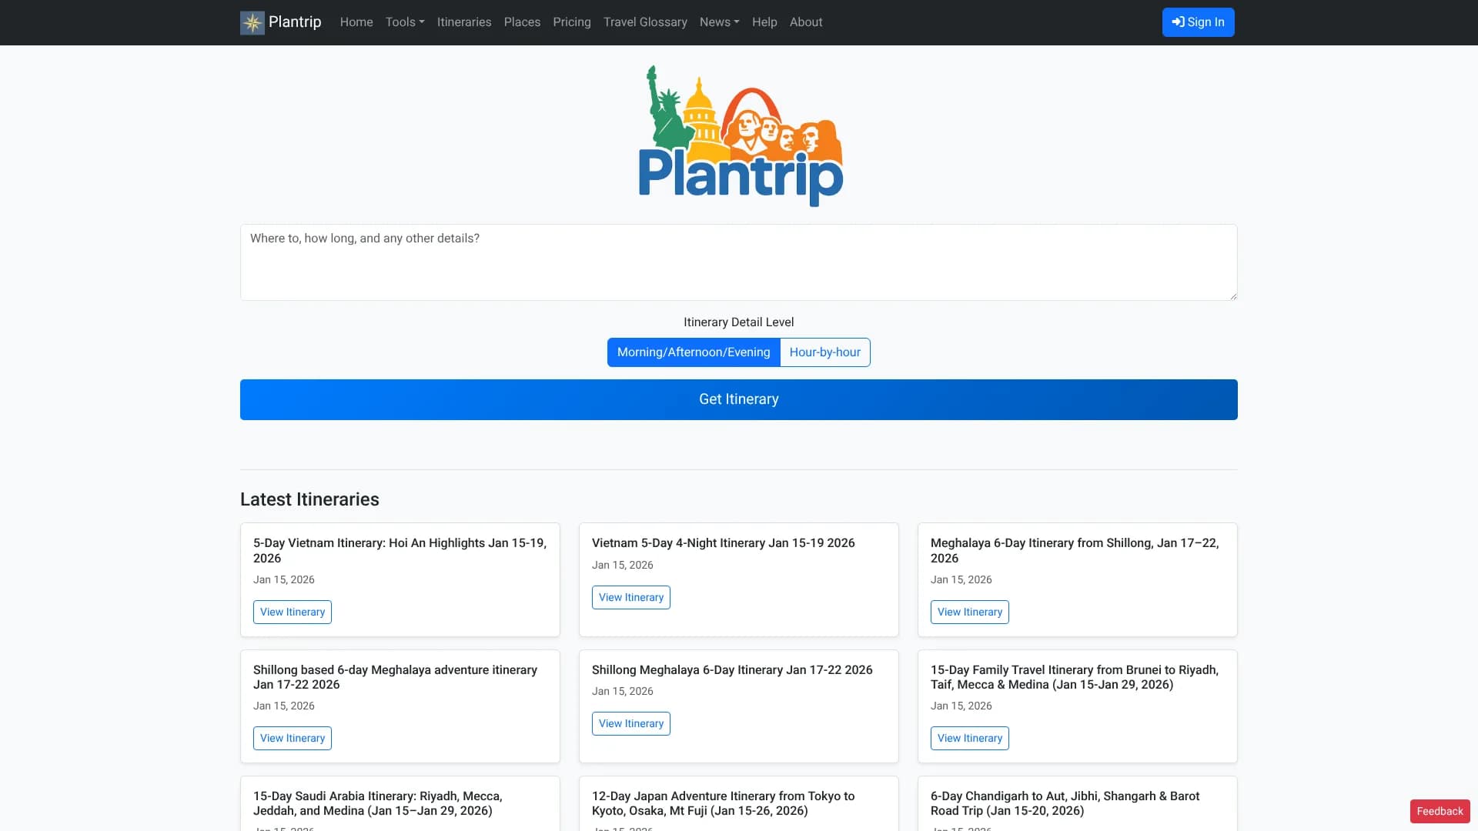Select the Morning/Afternoon/Evening detail level

click(693, 352)
